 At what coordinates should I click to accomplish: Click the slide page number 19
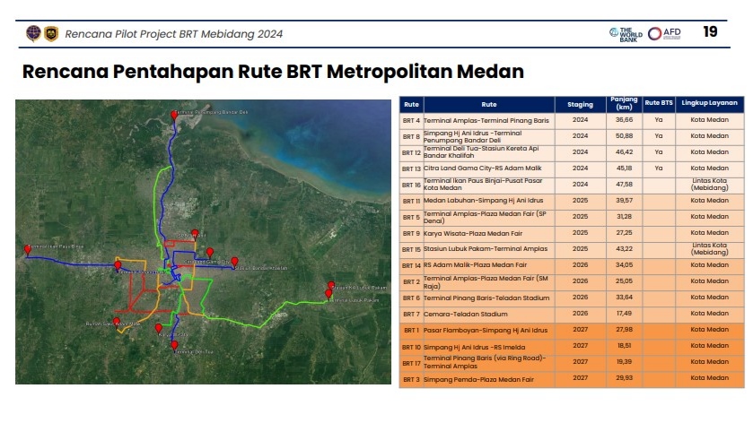pos(709,33)
